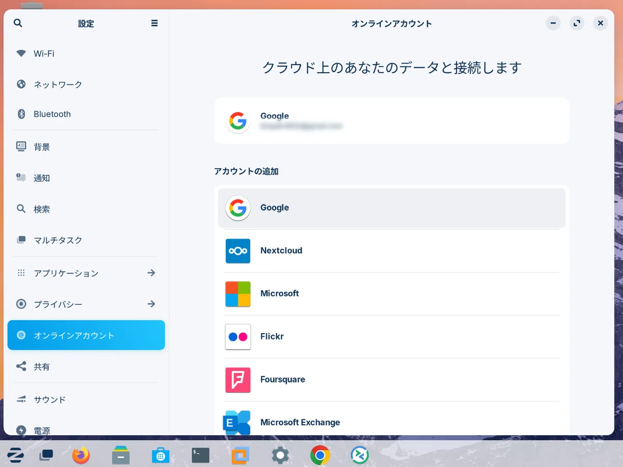Image resolution: width=623 pixels, height=467 pixels.
Task: Click the 背景 monitor icon
Action: (x=21, y=147)
